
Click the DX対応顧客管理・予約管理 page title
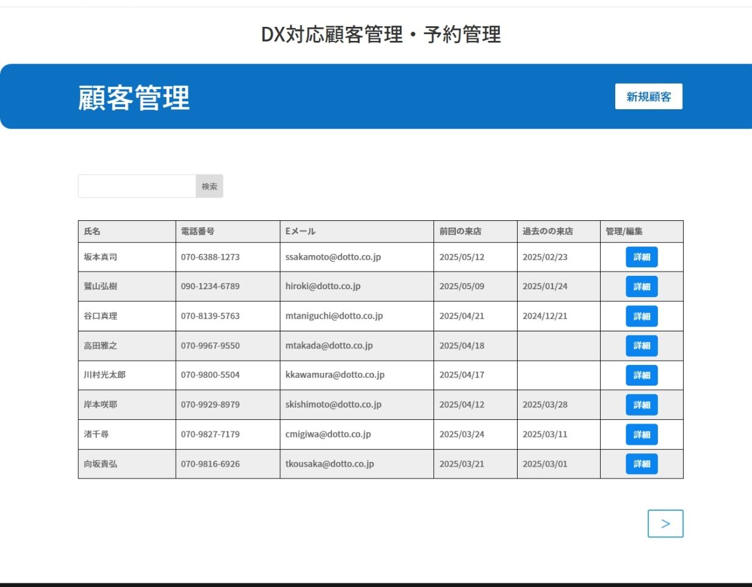pos(381,34)
